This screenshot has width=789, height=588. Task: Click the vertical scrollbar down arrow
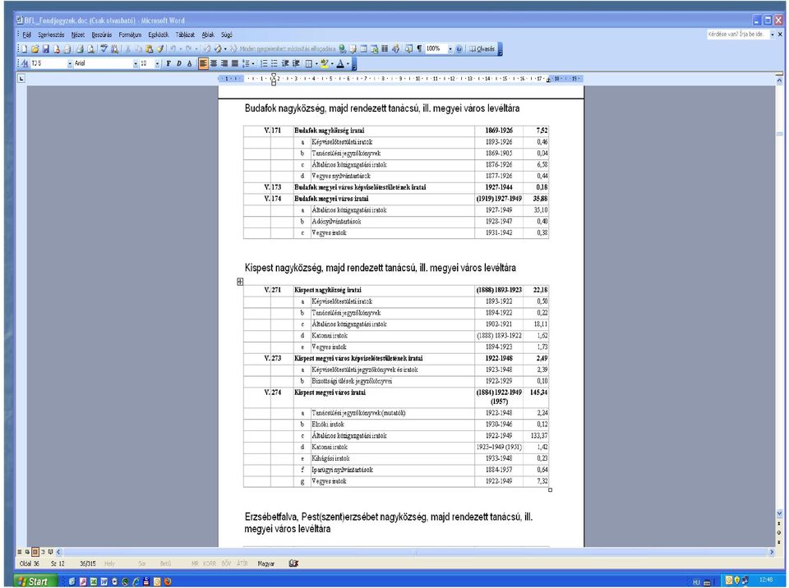click(779, 513)
